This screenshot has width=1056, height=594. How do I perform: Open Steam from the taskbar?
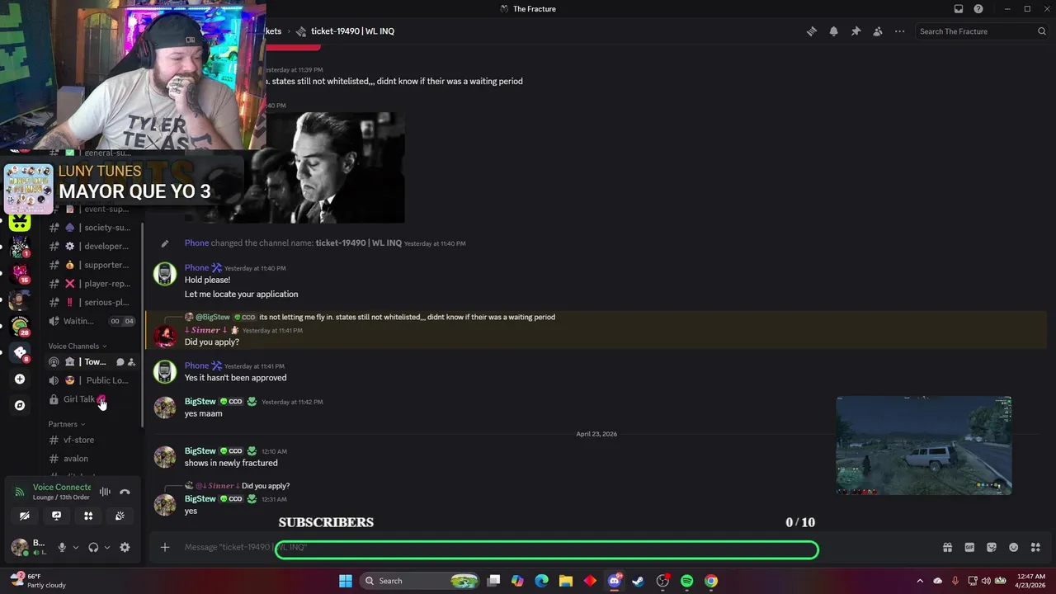pos(638,581)
